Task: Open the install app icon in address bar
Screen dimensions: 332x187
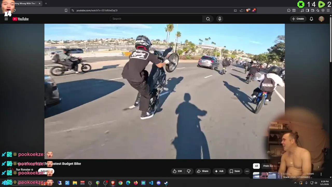Action: click(235, 10)
